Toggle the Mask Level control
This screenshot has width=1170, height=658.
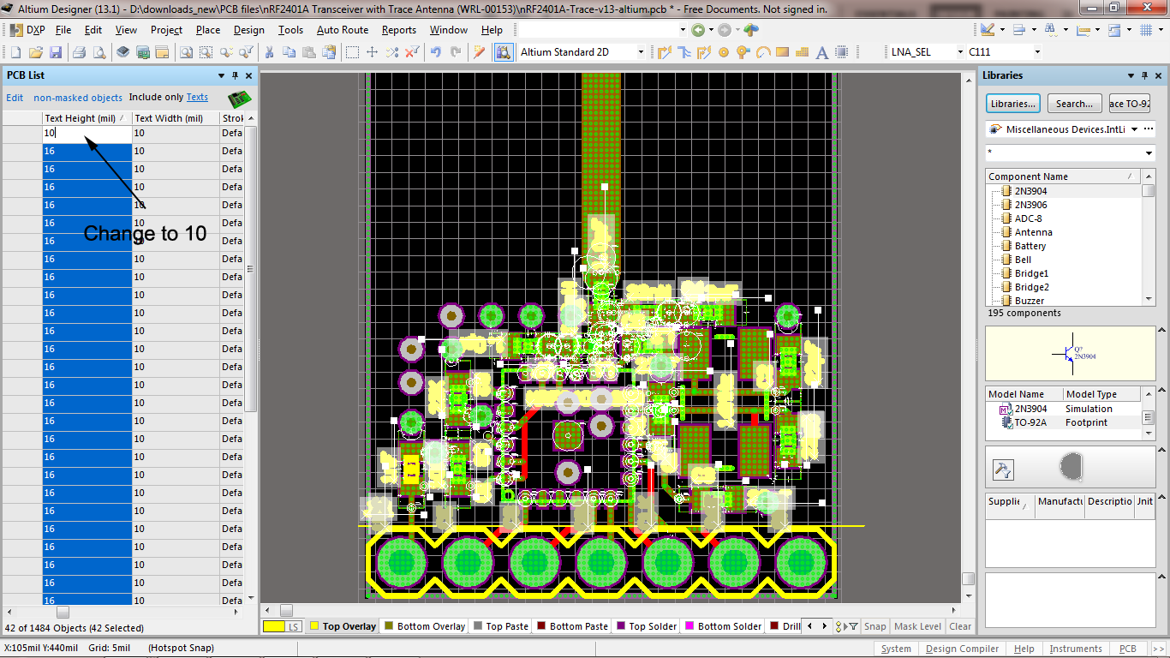[x=917, y=626]
